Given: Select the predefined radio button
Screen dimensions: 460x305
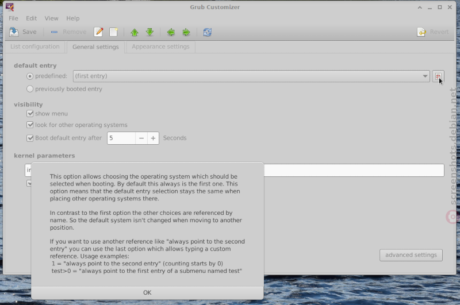Looking at the screenshot, I should click(x=30, y=76).
